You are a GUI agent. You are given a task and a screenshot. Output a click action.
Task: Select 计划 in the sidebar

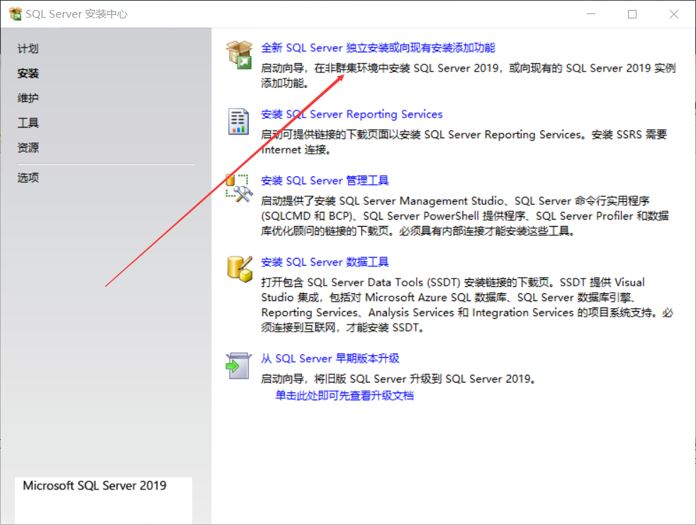[x=28, y=48]
